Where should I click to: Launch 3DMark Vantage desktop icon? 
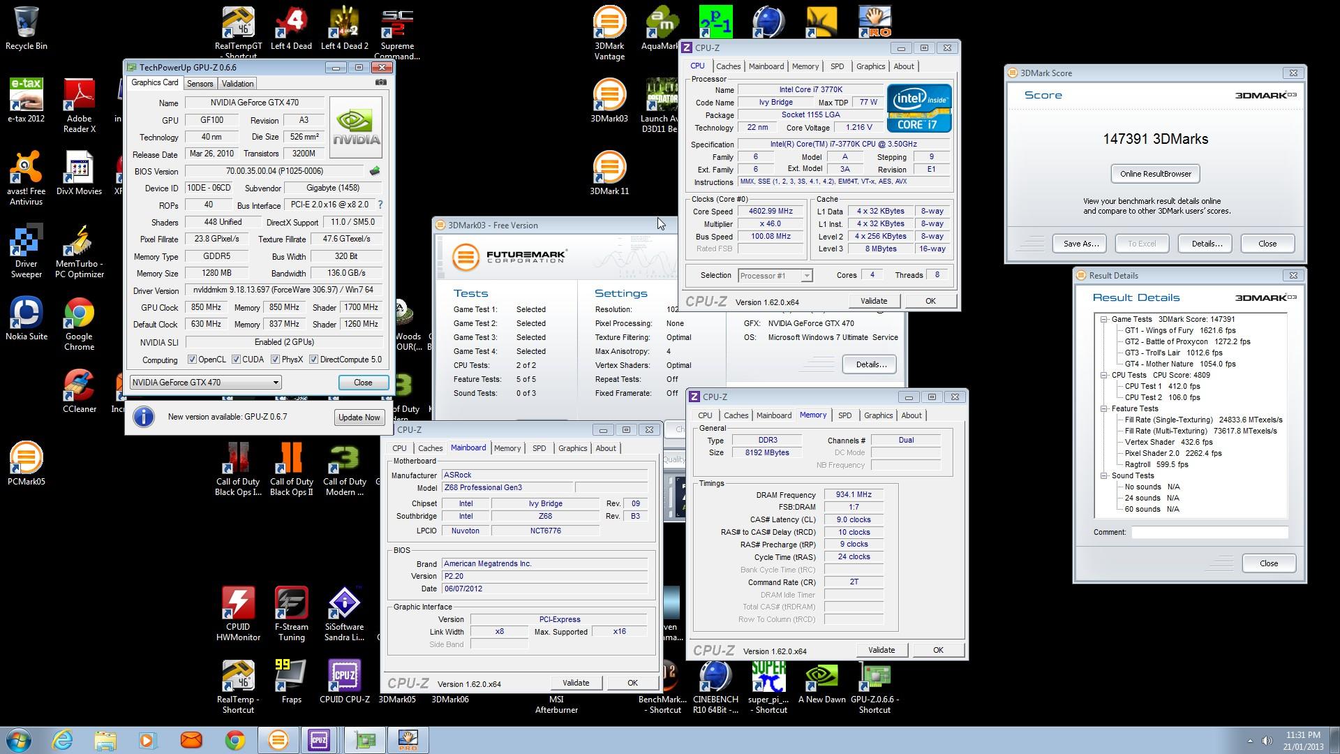pos(609,33)
